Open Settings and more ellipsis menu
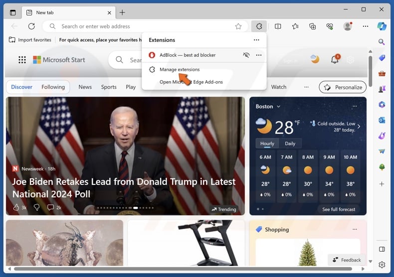This screenshot has width=394, height=277. pyautogui.click(x=366, y=26)
